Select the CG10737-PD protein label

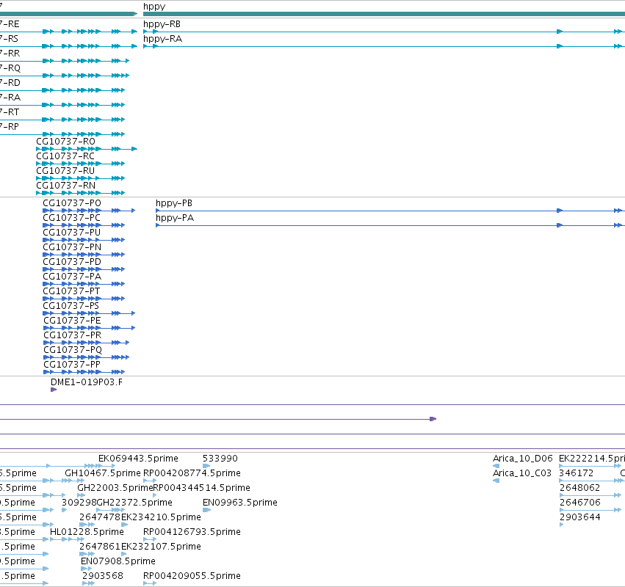(72, 262)
